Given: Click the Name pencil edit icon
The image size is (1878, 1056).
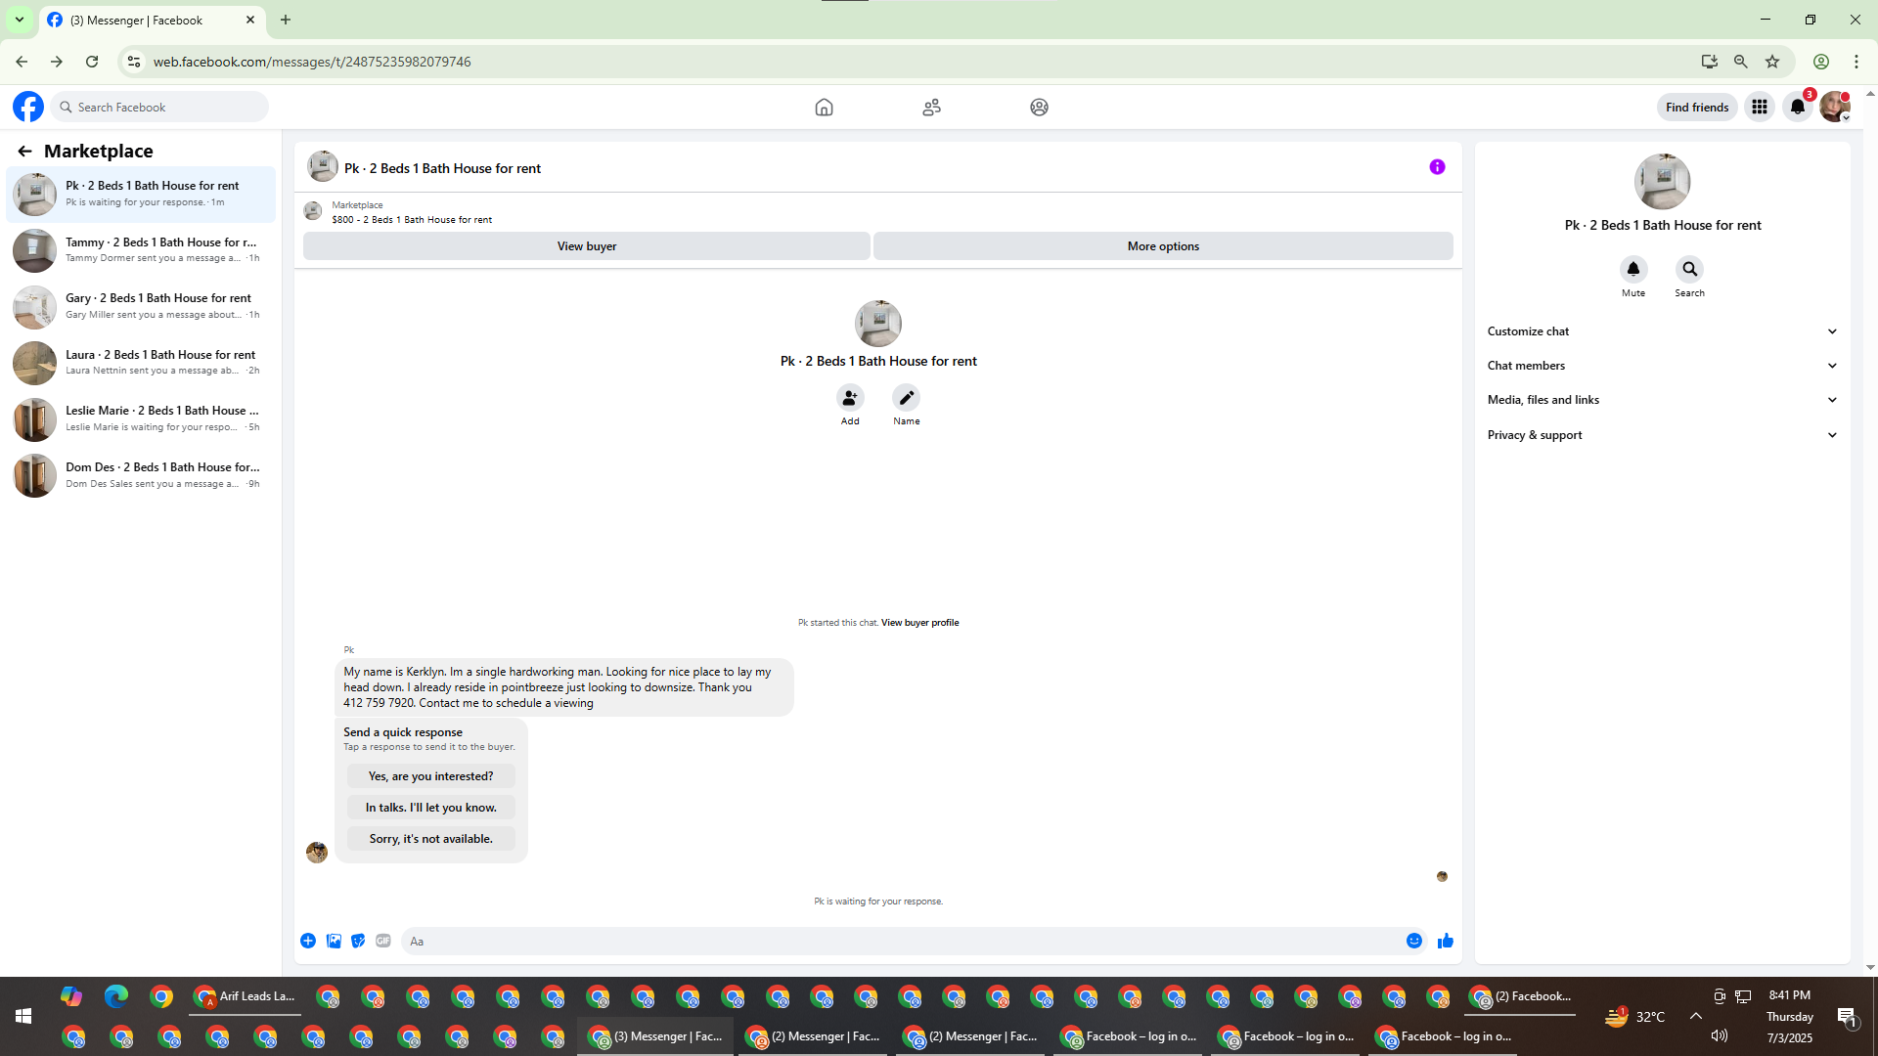Looking at the screenshot, I should 906,398.
